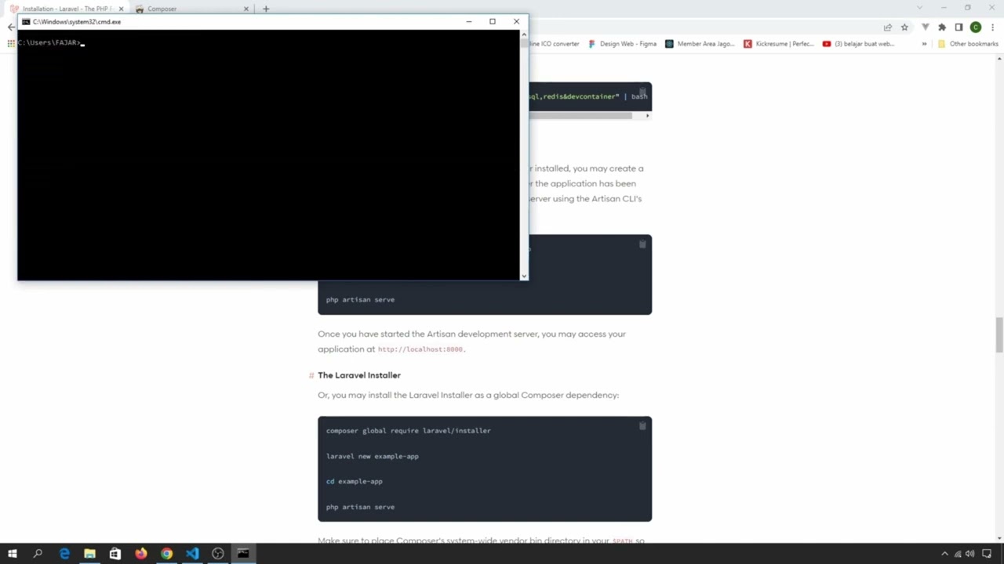
Task: Click the share page icon in address bar
Action: 888,27
